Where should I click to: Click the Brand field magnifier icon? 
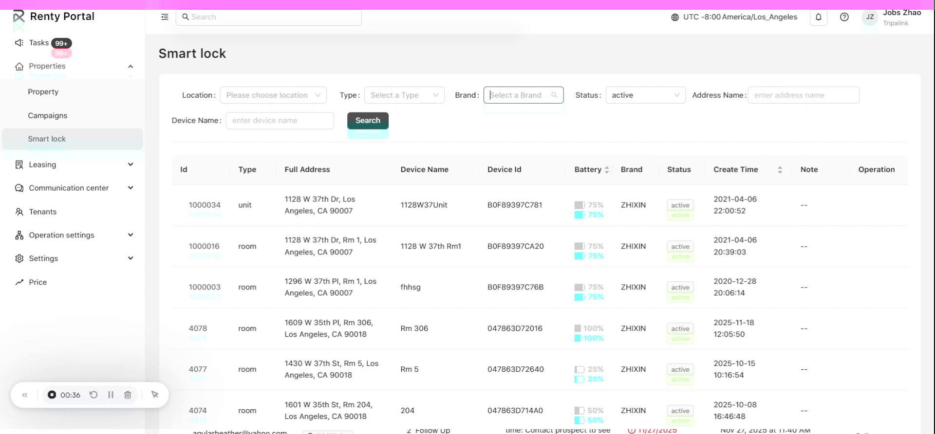(554, 95)
